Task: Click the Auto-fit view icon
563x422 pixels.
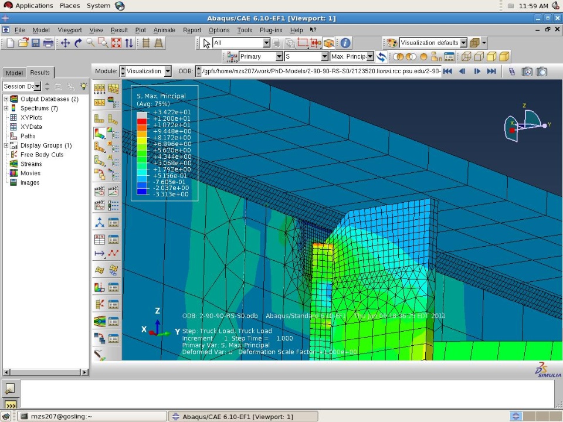Action: point(116,43)
